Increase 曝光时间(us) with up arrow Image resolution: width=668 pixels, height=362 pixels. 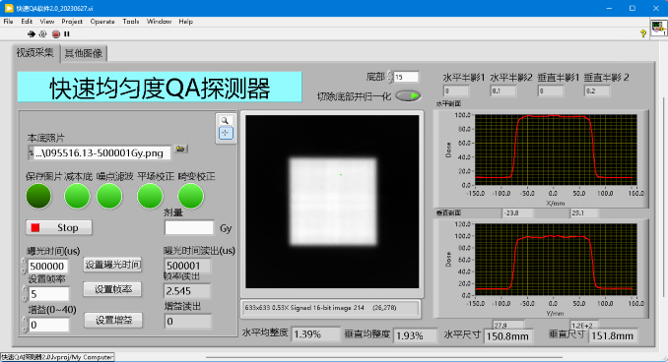click(24, 262)
